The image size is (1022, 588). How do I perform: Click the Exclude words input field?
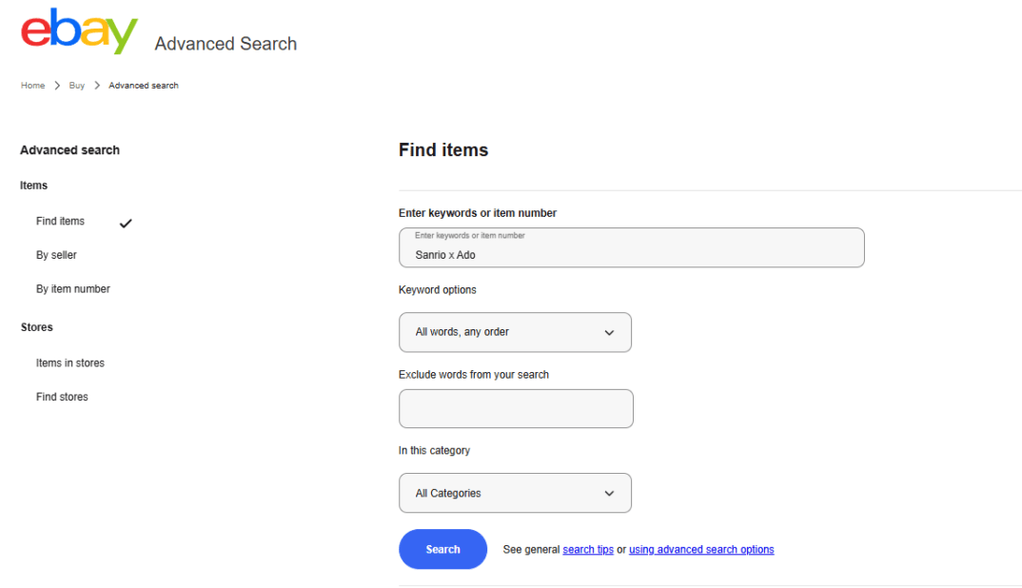click(516, 409)
